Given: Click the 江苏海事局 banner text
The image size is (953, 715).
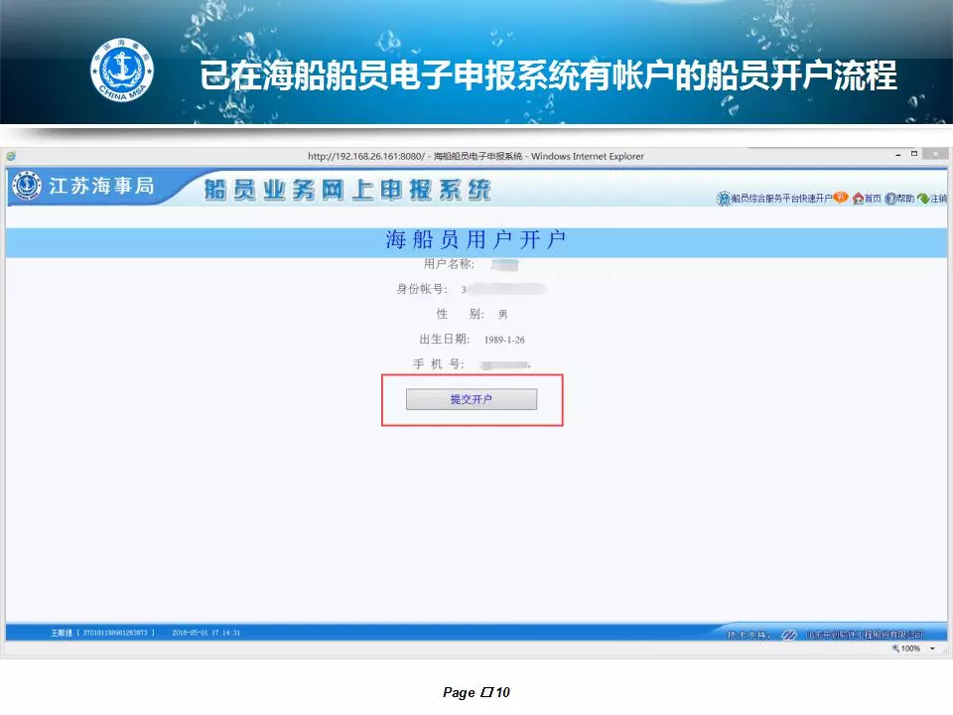Looking at the screenshot, I should point(101,187).
